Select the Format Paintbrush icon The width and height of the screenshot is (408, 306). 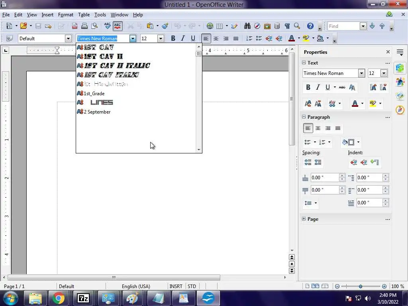coord(165,26)
